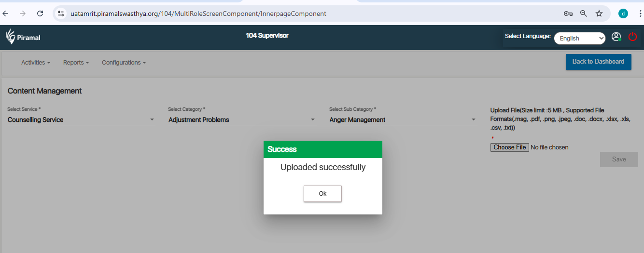Open the browser zoom magnifier icon
The height and width of the screenshot is (253, 644).
[x=584, y=13]
